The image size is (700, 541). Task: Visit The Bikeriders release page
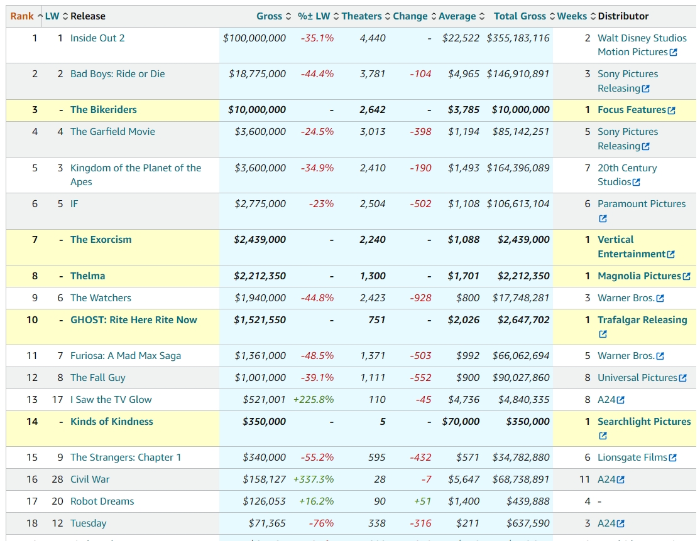click(104, 110)
